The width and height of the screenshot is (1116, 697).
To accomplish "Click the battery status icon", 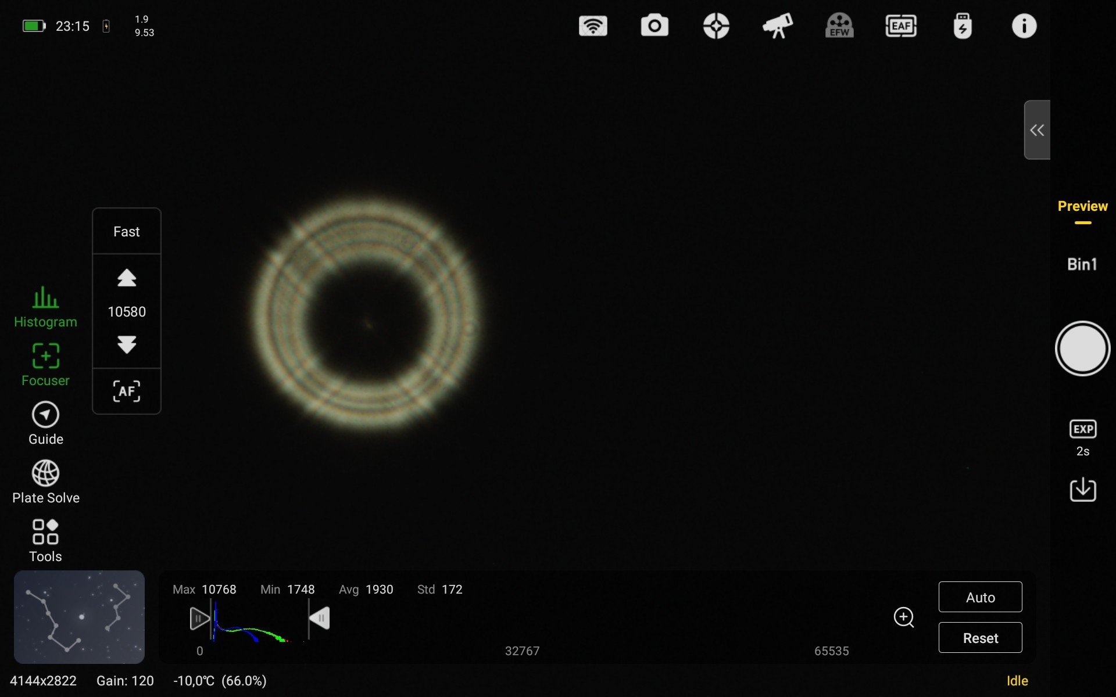I will pyautogui.click(x=34, y=26).
